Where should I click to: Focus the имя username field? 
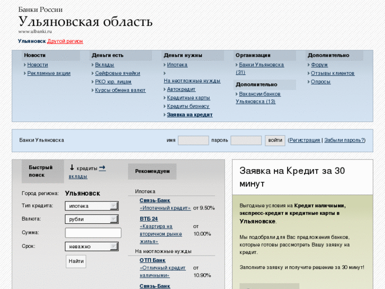[193, 141]
